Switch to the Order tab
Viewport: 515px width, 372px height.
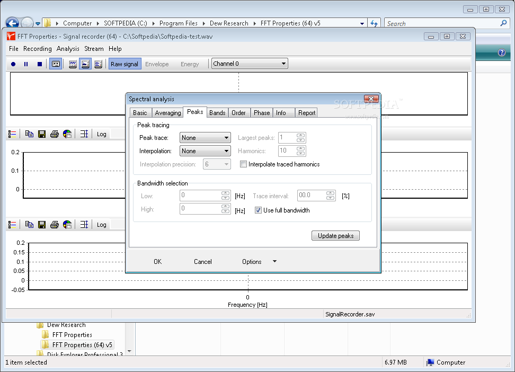click(x=239, y=113)
